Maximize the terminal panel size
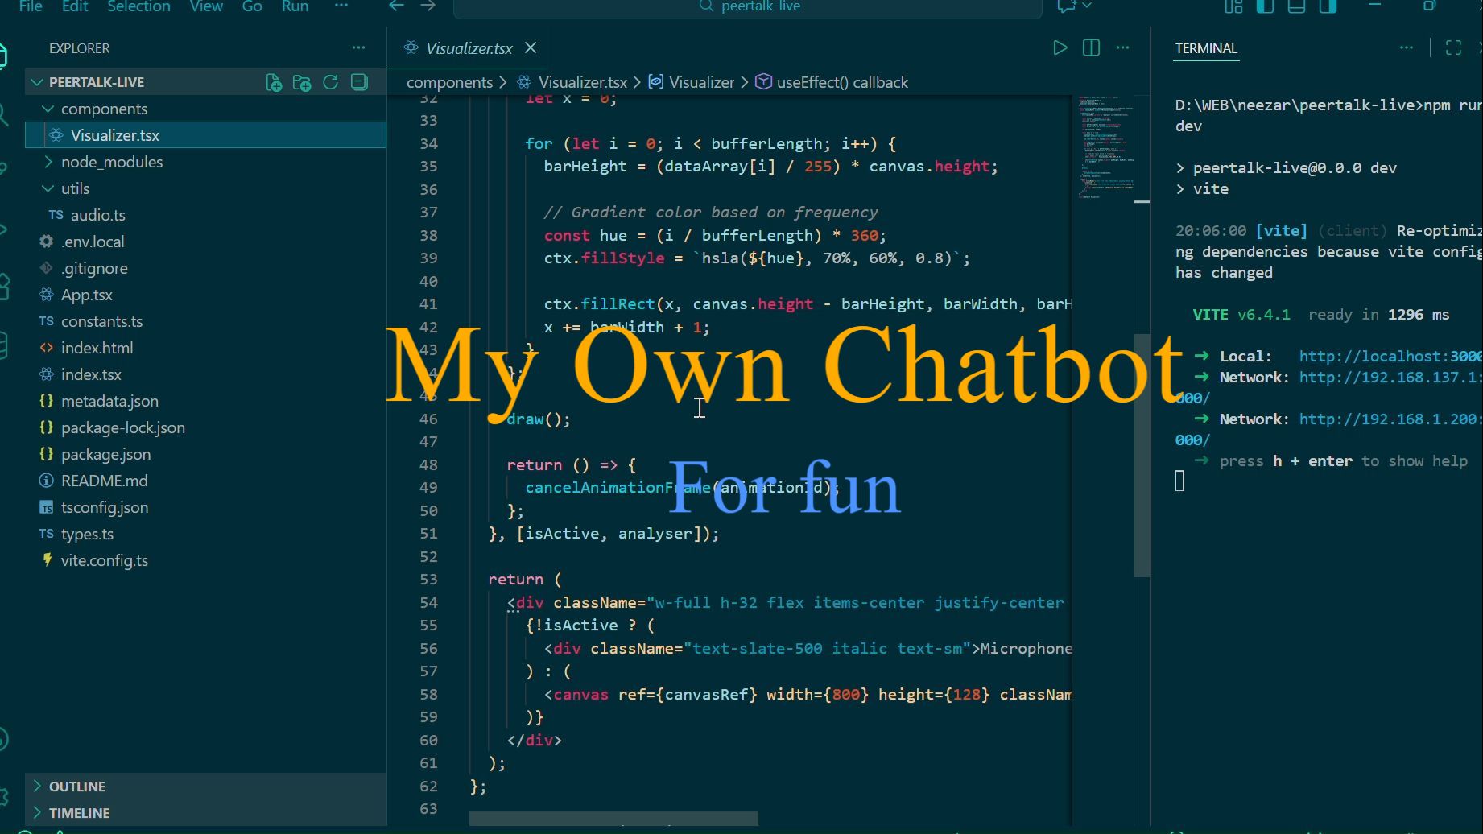 coord(1453,48)
